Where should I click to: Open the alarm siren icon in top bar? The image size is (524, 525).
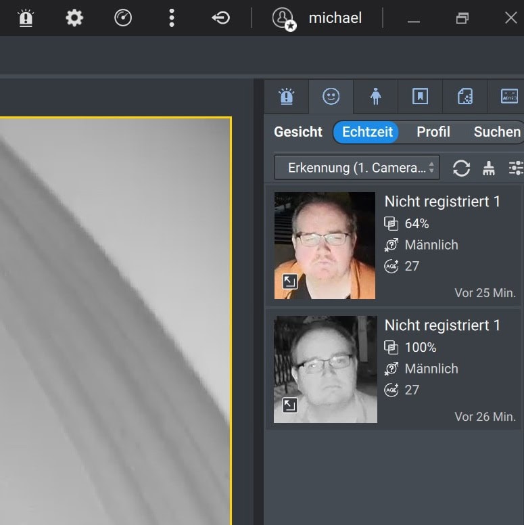(x=26, y=18)
